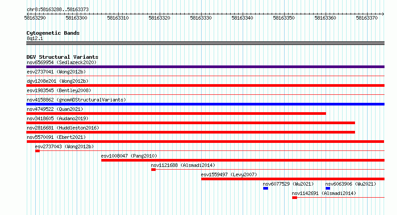Select the small red esv2737043 block

pos(37,151)
